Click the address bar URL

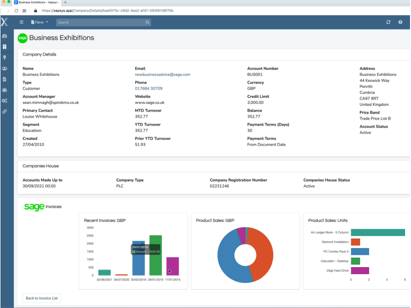tap(107, 11)
